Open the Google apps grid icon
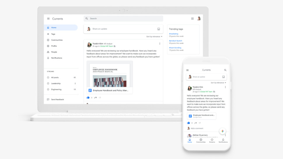The image size is (283, 159). [192, 18]
